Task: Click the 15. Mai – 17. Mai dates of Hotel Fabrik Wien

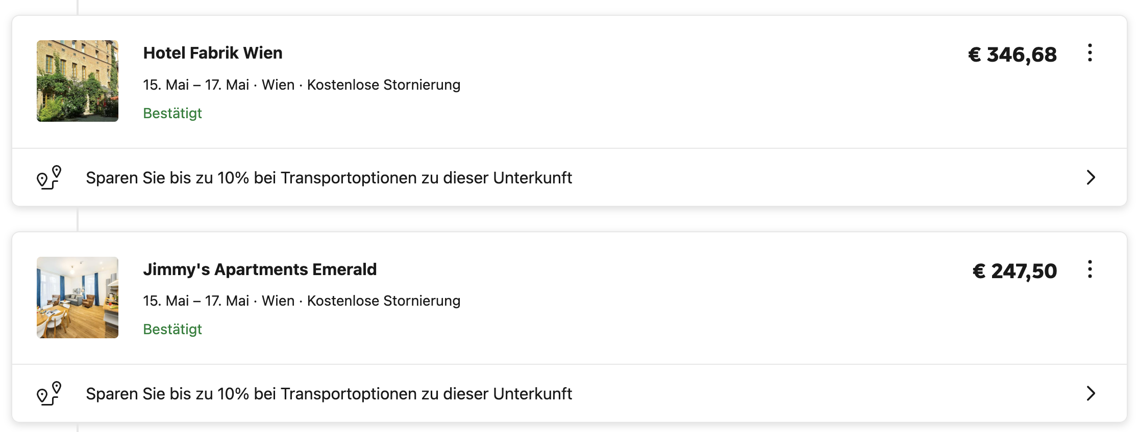Action: [196, 85]
